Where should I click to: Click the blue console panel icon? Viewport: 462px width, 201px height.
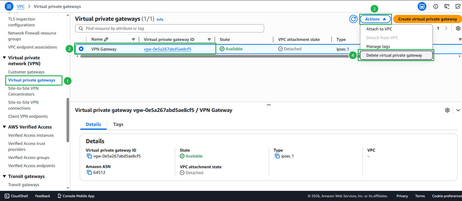(x=422, y=6)
